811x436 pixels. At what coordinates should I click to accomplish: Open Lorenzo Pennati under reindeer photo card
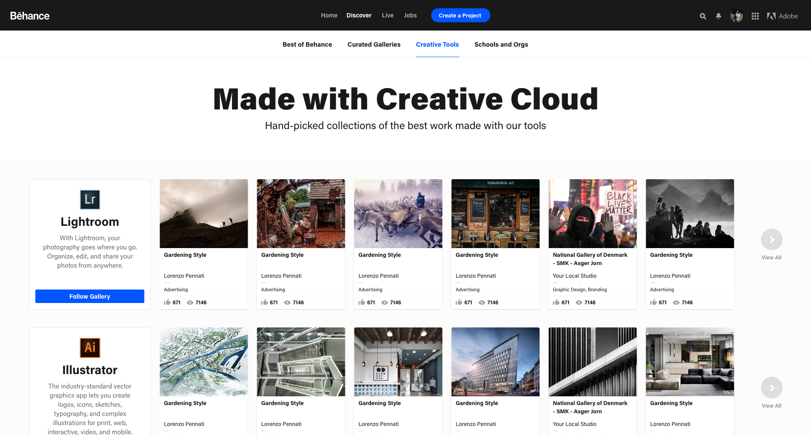(378, 276)
